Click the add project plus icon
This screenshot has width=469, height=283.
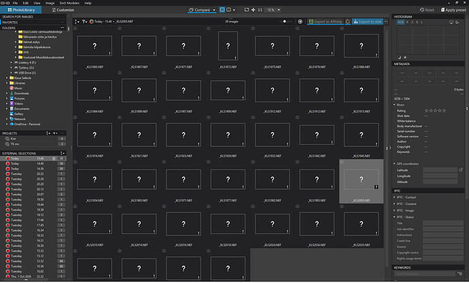click(55, 133)
